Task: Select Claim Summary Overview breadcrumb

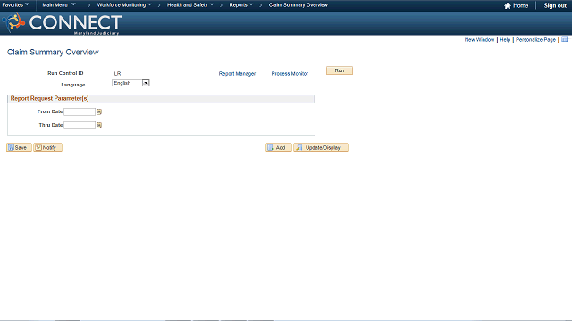Action: tap(298, 5)
